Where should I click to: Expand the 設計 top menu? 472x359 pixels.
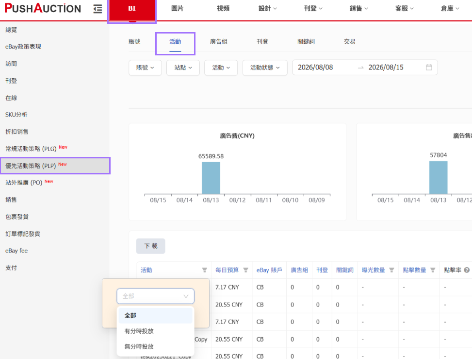pyautogui.click(x=268, y=8)
